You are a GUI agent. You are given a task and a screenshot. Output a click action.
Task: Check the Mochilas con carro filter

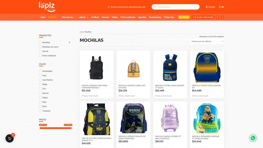point(41,47)
